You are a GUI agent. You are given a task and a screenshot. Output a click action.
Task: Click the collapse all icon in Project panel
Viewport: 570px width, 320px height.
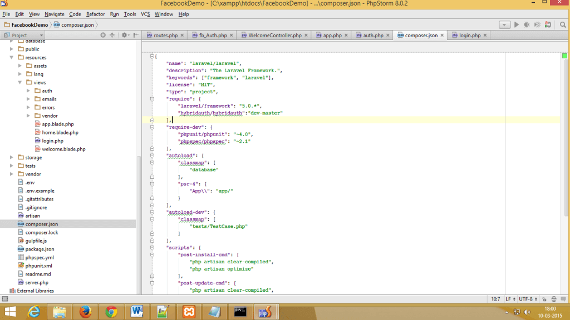tap(112, 35)
